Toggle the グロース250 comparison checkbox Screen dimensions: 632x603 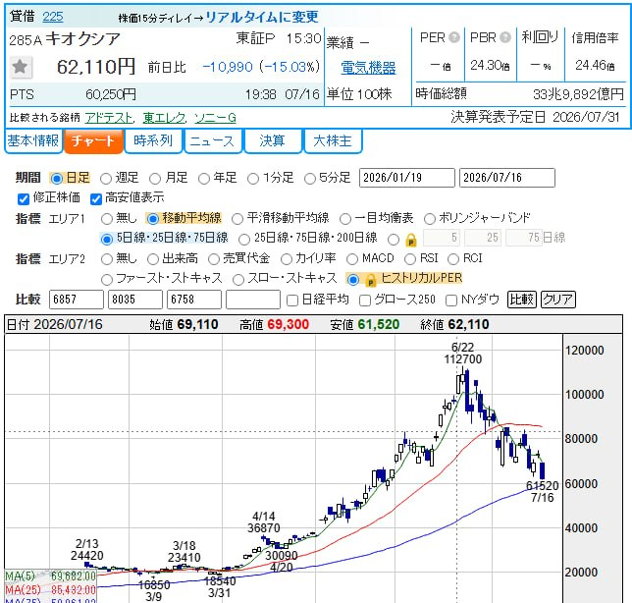pos(365,301)
